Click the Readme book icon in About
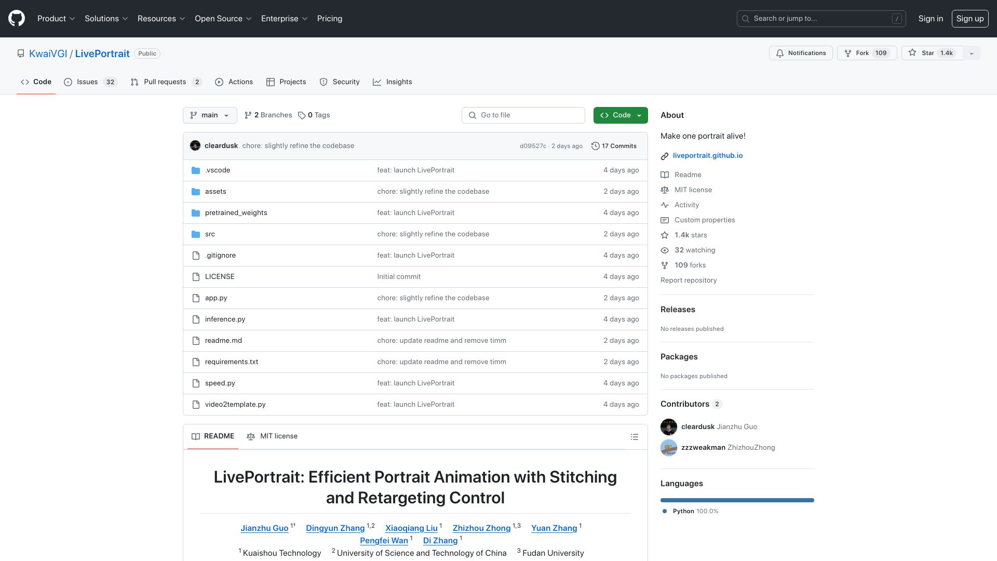The image size is (997, 561). [x=665, y=175]
